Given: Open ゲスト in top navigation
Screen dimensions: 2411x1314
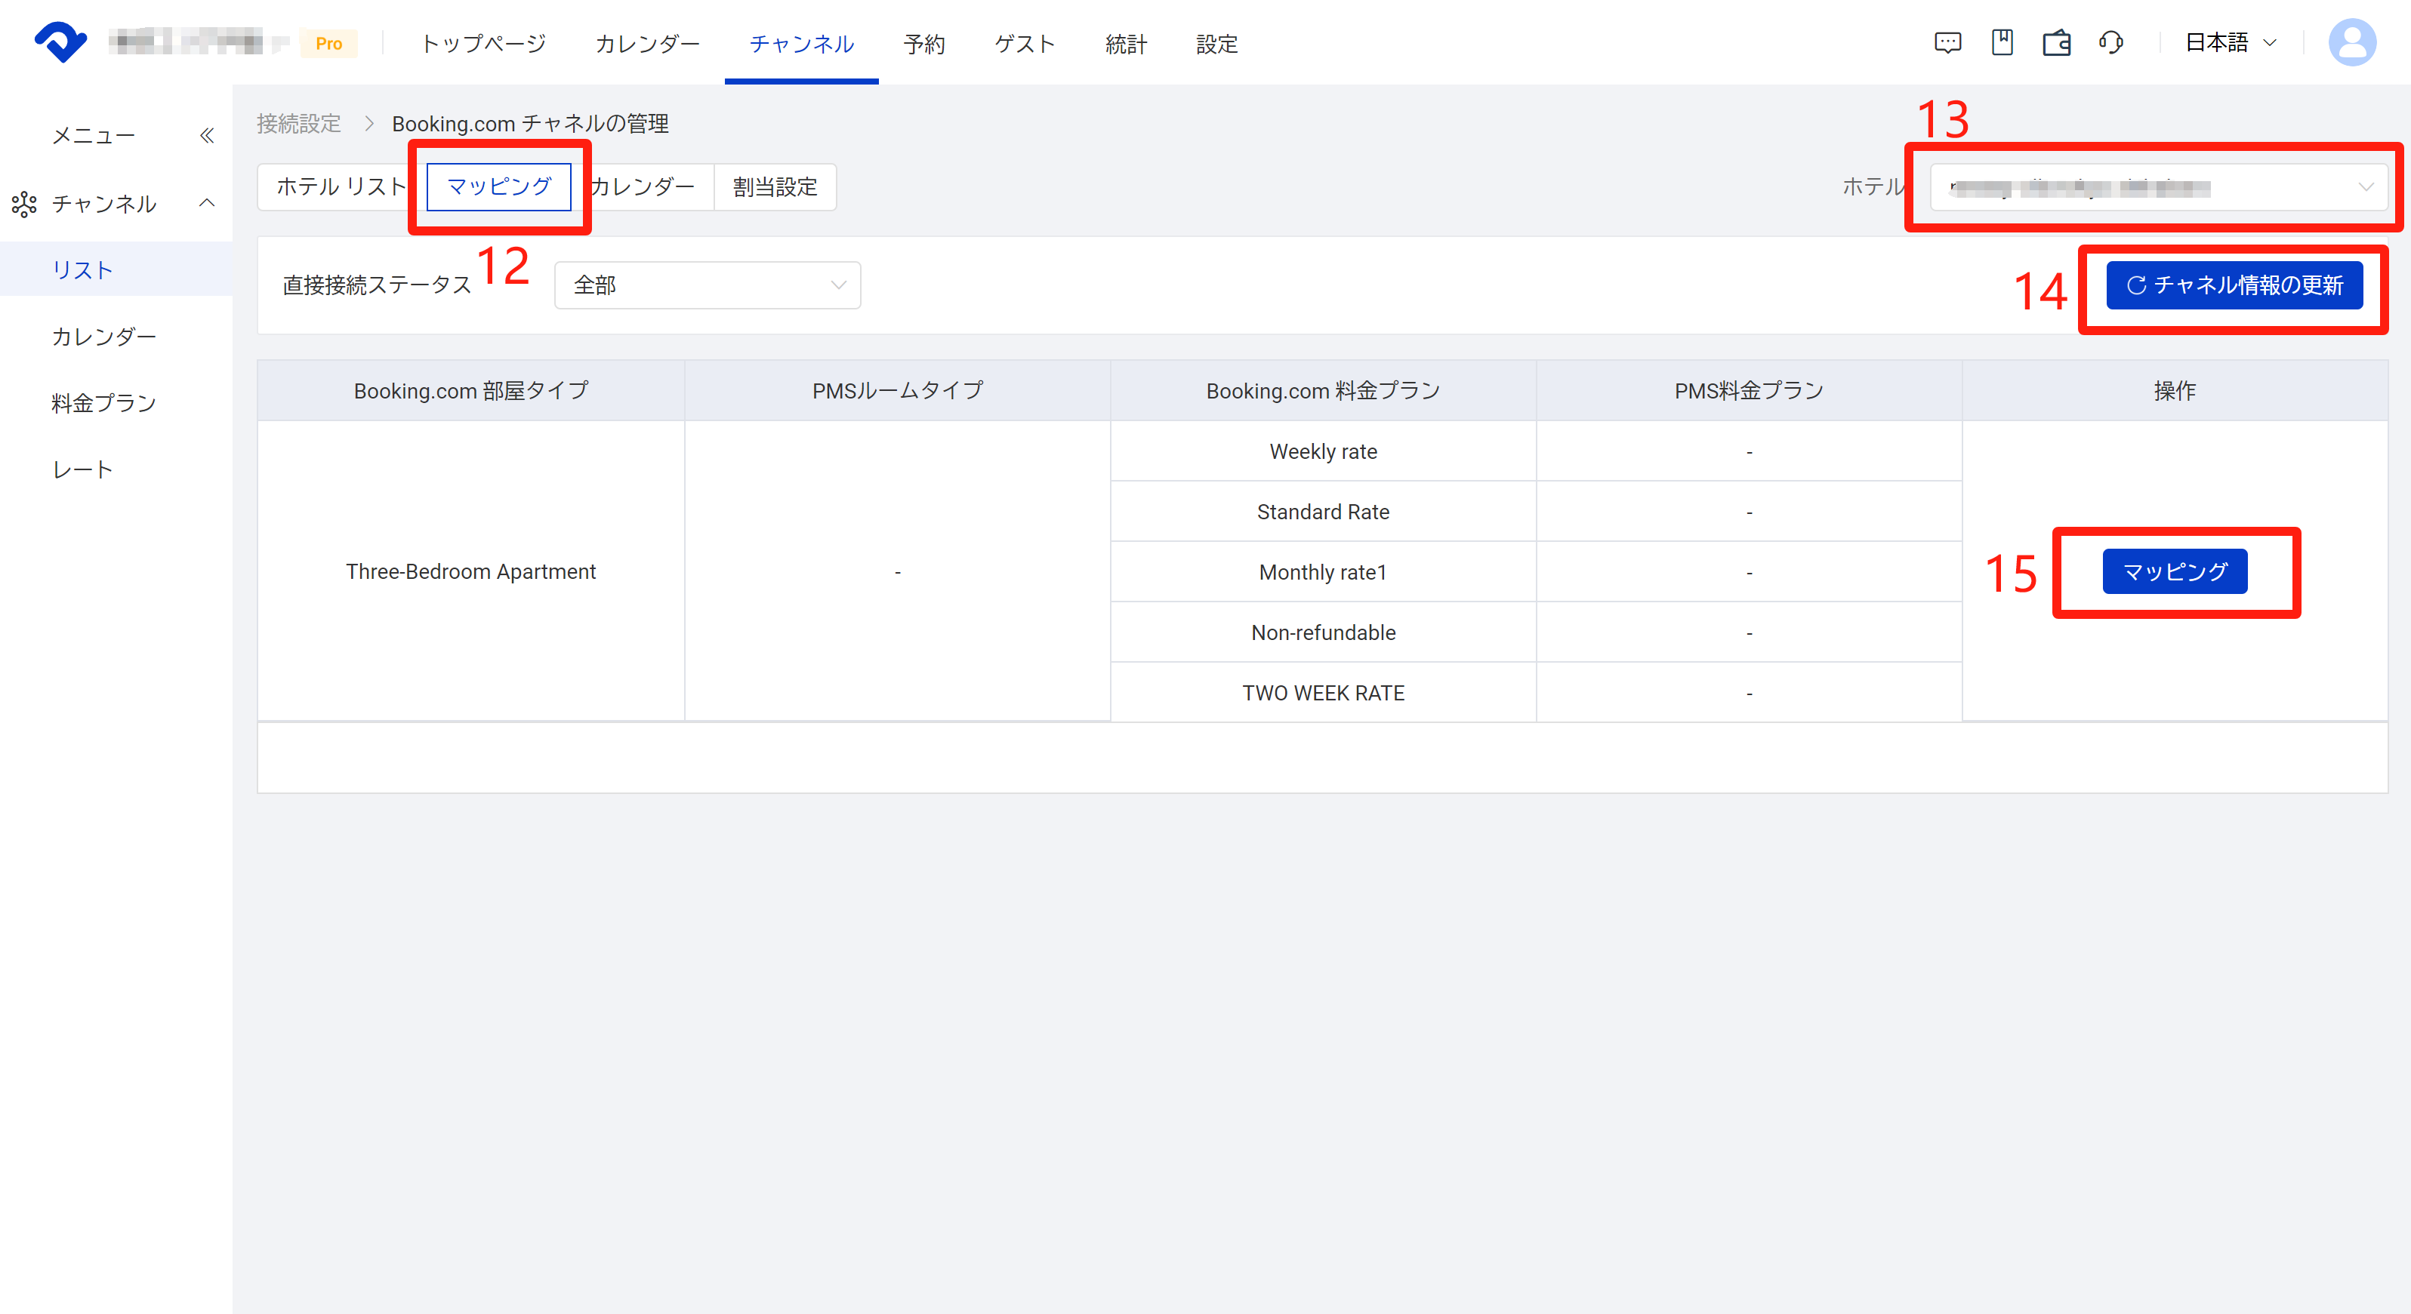Looking at the screenshot, I should 1025,43.
